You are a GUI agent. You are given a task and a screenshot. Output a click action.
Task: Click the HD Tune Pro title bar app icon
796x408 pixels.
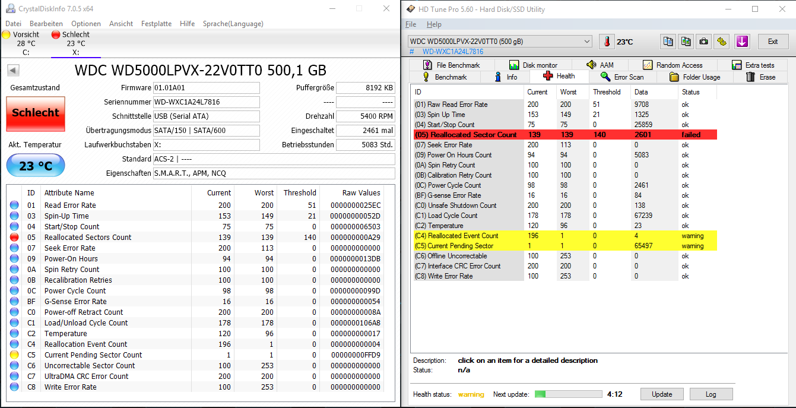[411, 9]
